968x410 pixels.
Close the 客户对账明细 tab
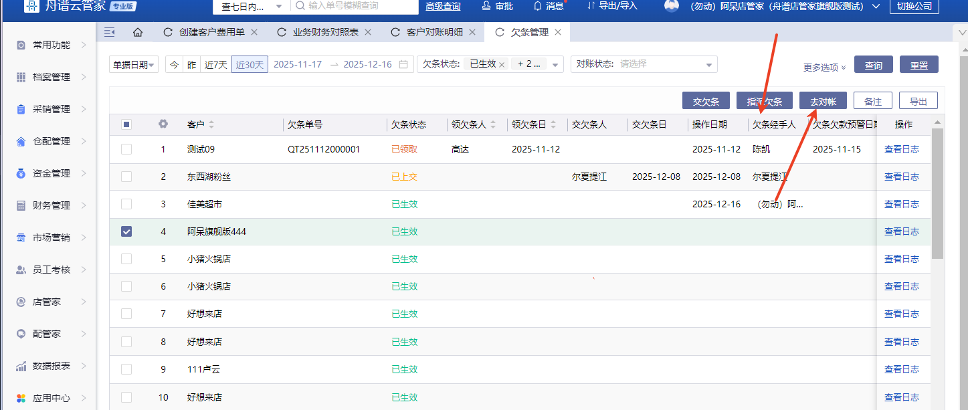472,32
